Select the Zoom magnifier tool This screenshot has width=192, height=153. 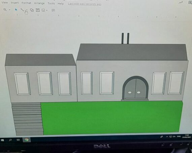click(x=5, y=9)
